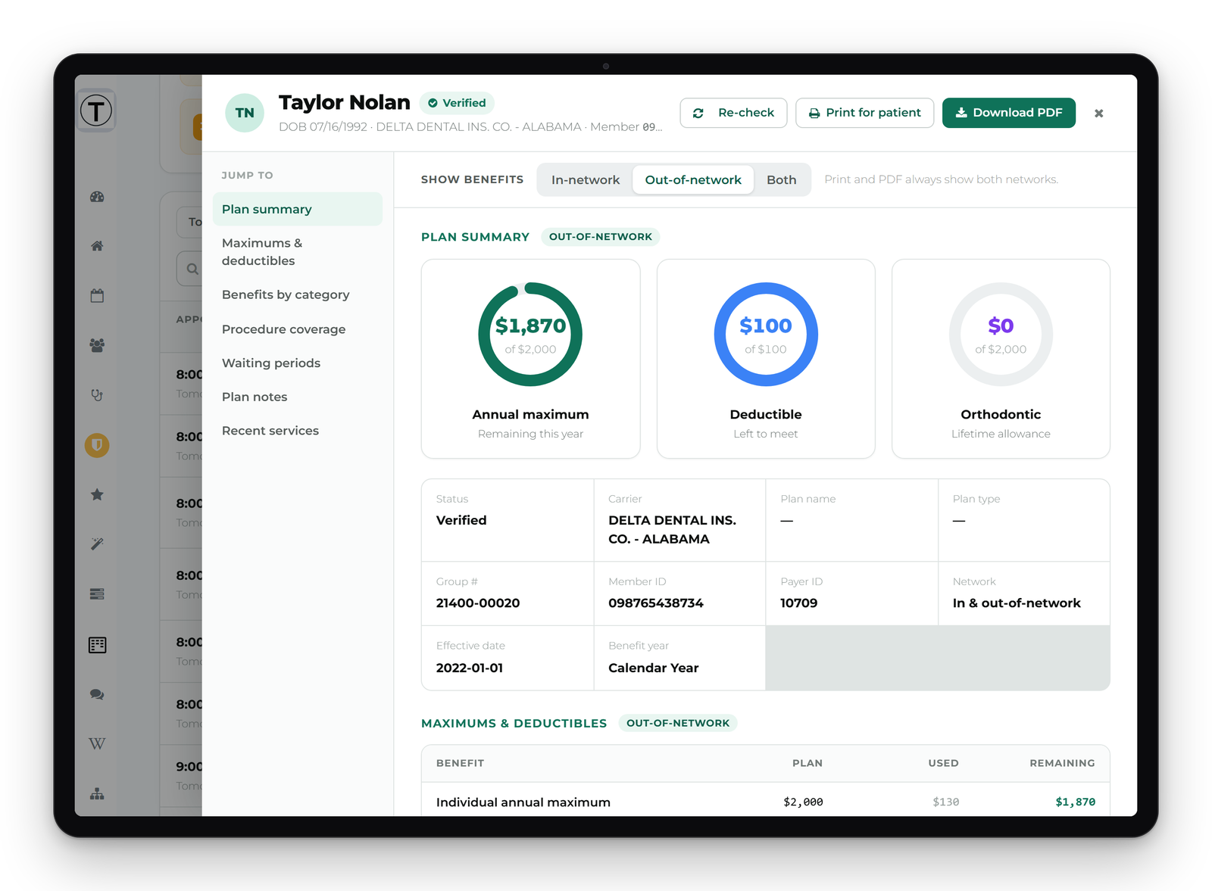Click the Verified badge beside Taylor Nolan
The width and height of the screenshot is (1212, 891).
457,103
